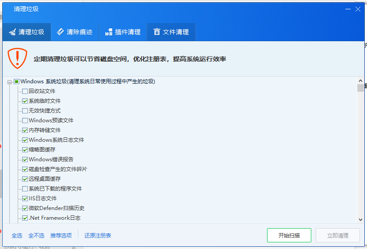Click the trash icon on 文件清理 tab

[x=157, y=31]
